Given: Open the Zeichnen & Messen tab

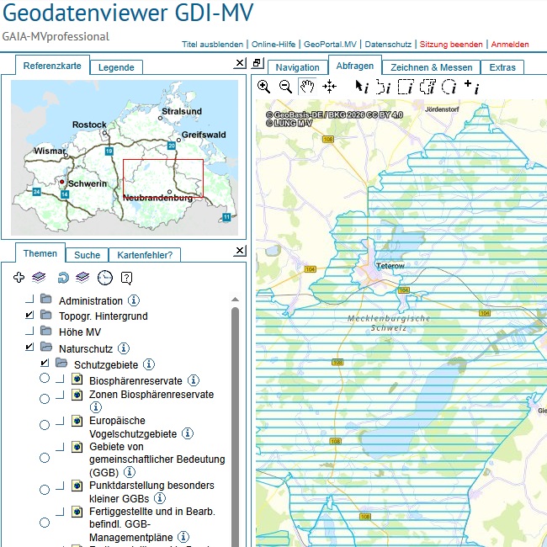Looking at the screenshot, I should [432, 67].
